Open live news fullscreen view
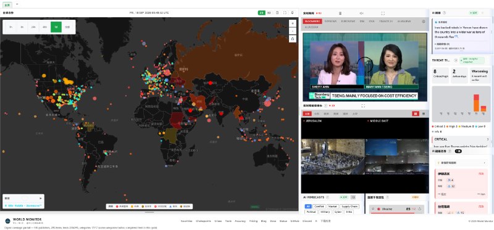The width and height of the screenshot is (494, 230). (x=383, y=13)
